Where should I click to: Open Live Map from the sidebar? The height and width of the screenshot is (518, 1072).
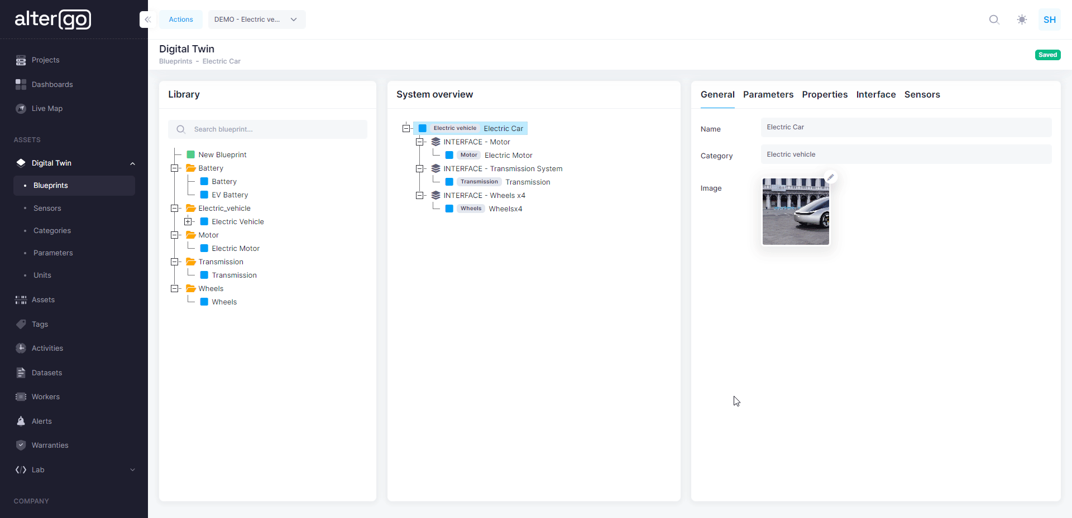tap(47, 109)
